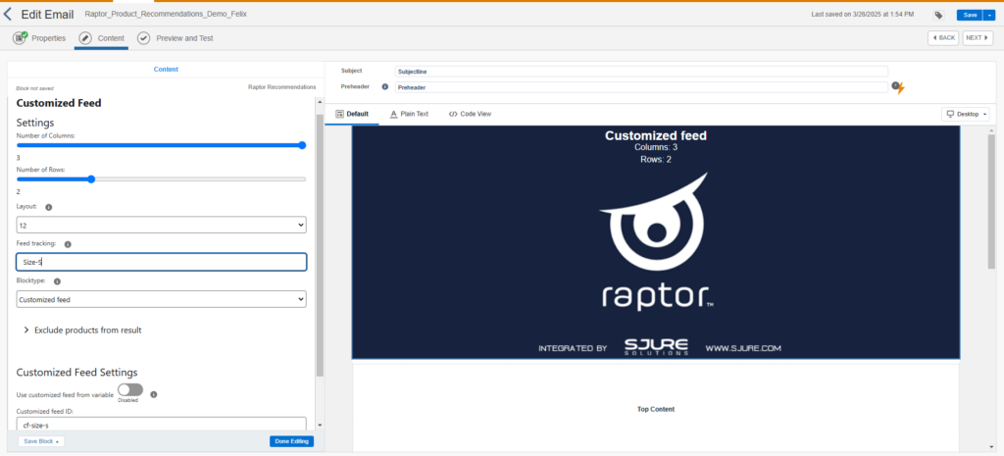Click the Preheader input field
This screenshot has width=1004, height=456.
(x=641, y=87)
